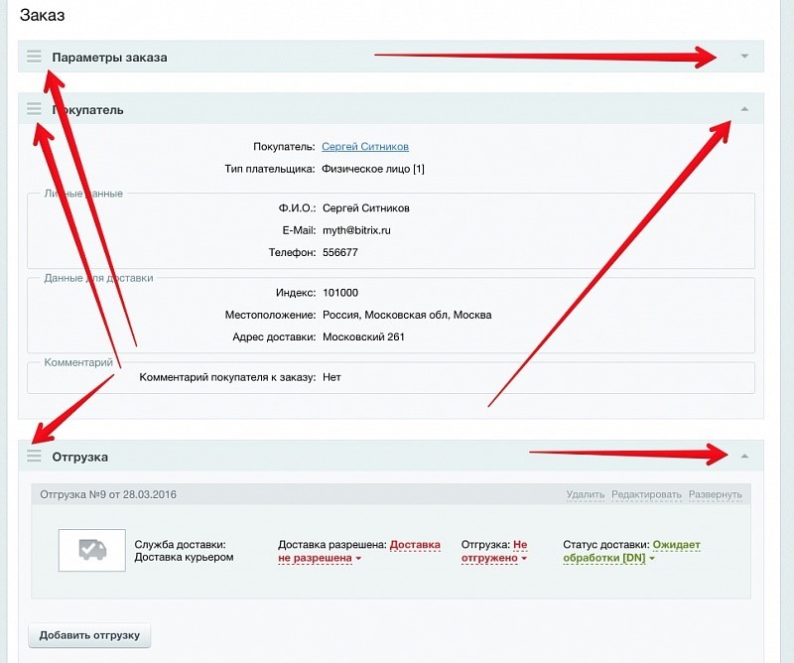Click drag handle icon of Отгрузка section
Viewport: 794px width, 663px height.
[34, 456]
